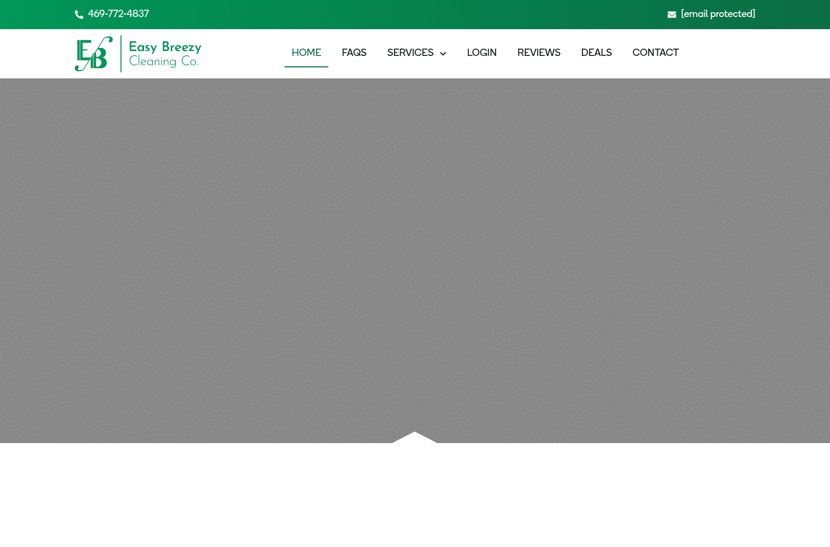The width and height of the screenshot is (830, 547).
Task: View the Deals page
Action: 597,53
